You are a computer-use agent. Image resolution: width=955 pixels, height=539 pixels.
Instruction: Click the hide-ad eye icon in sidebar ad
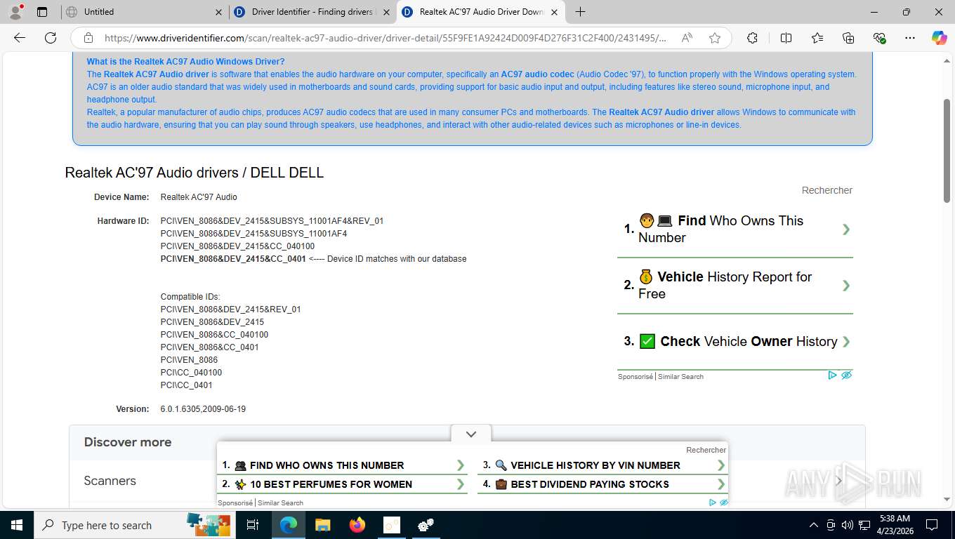tap(846, 375)
